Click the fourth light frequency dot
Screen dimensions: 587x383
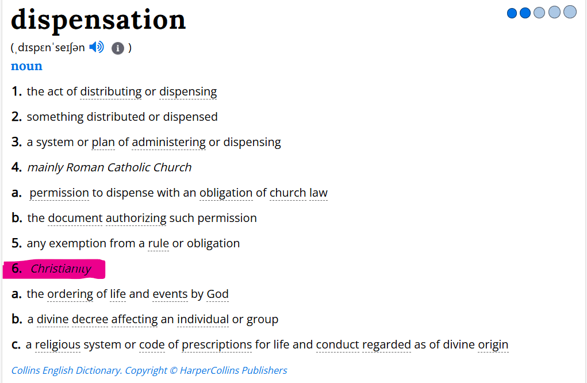554,12
